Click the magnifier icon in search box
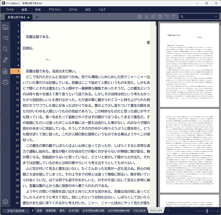Image resolution: width=221 pixels, height=215 pixels. [x=182, y=17]
